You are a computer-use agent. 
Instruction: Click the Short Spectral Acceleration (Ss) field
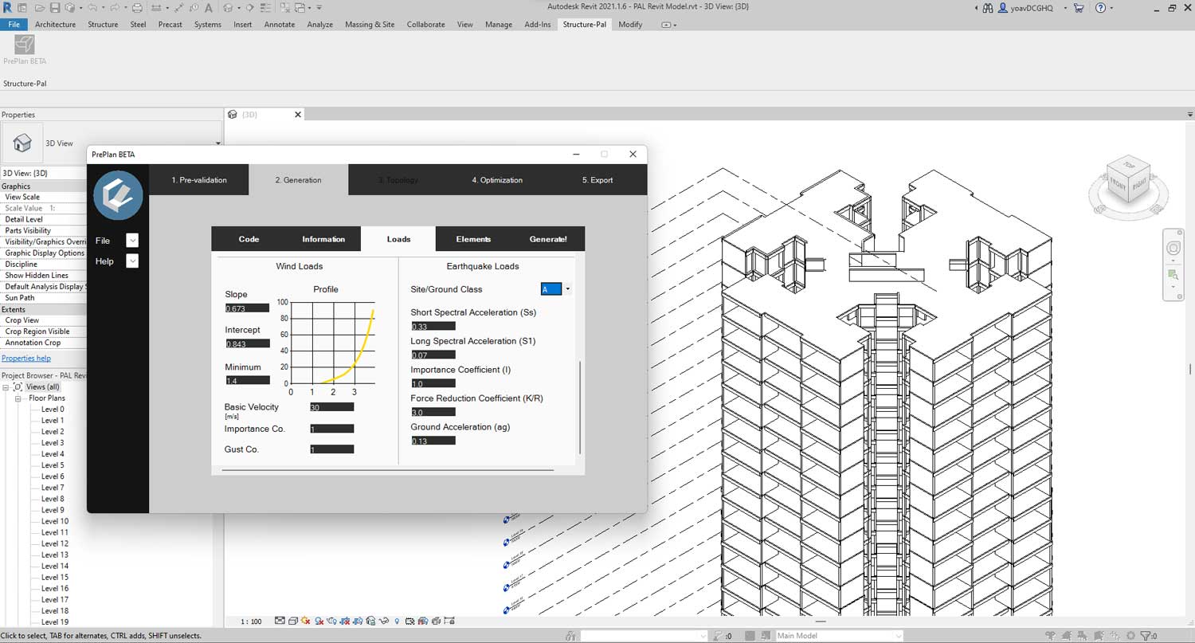(433, 326)
